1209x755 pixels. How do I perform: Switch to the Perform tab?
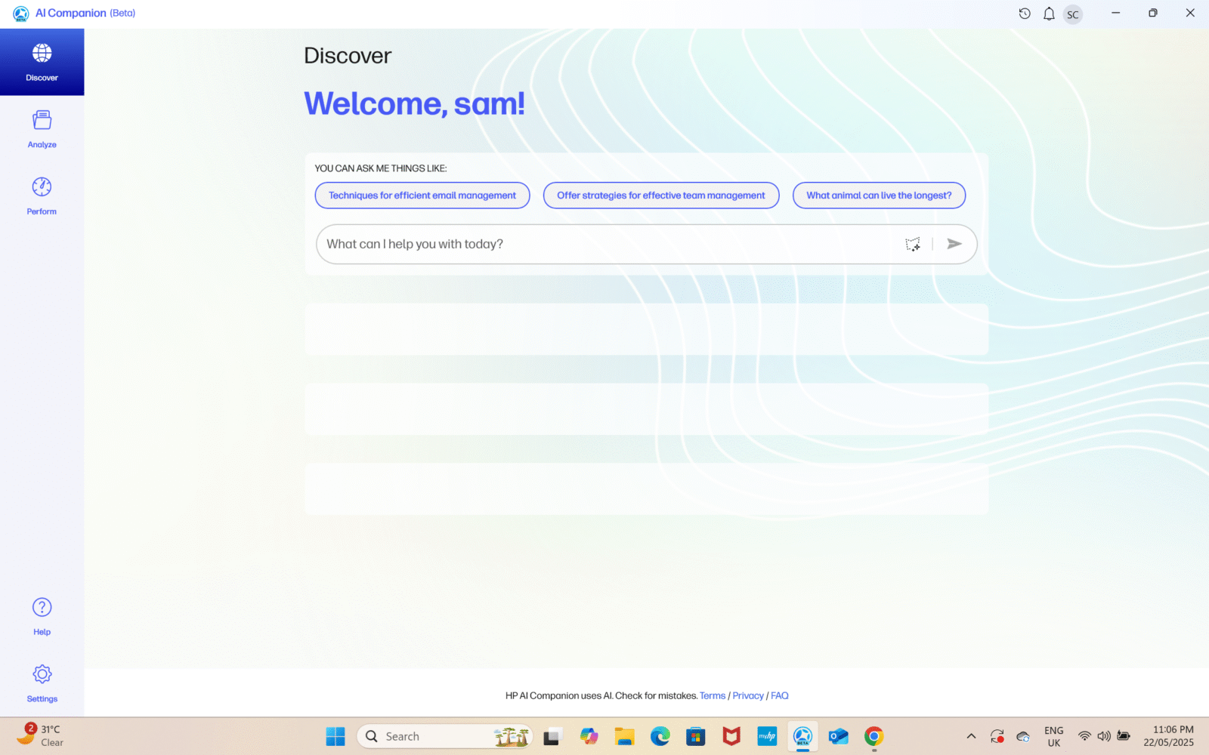(x=42, y=196)
